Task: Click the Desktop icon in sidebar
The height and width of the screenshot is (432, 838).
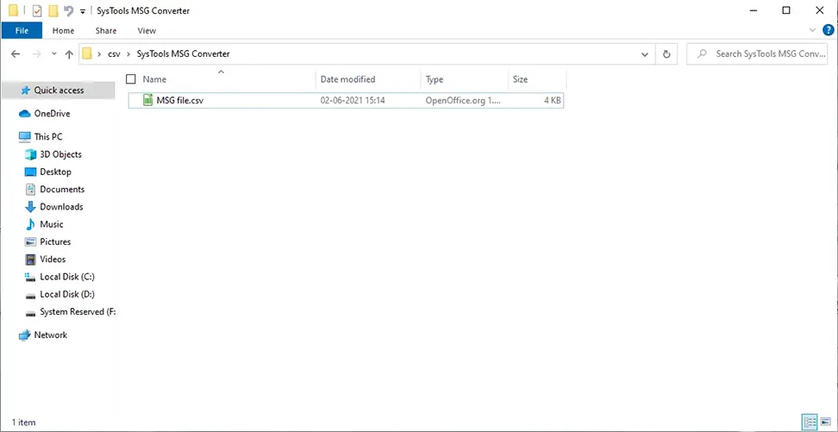Action: pos(30,172)
